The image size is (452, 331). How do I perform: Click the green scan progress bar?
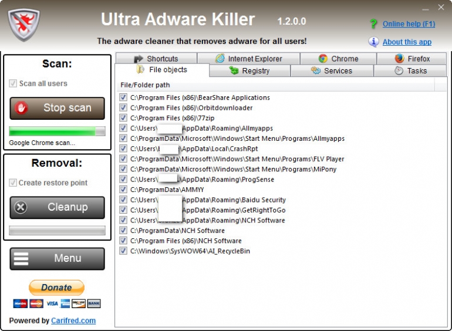(57, 131)
